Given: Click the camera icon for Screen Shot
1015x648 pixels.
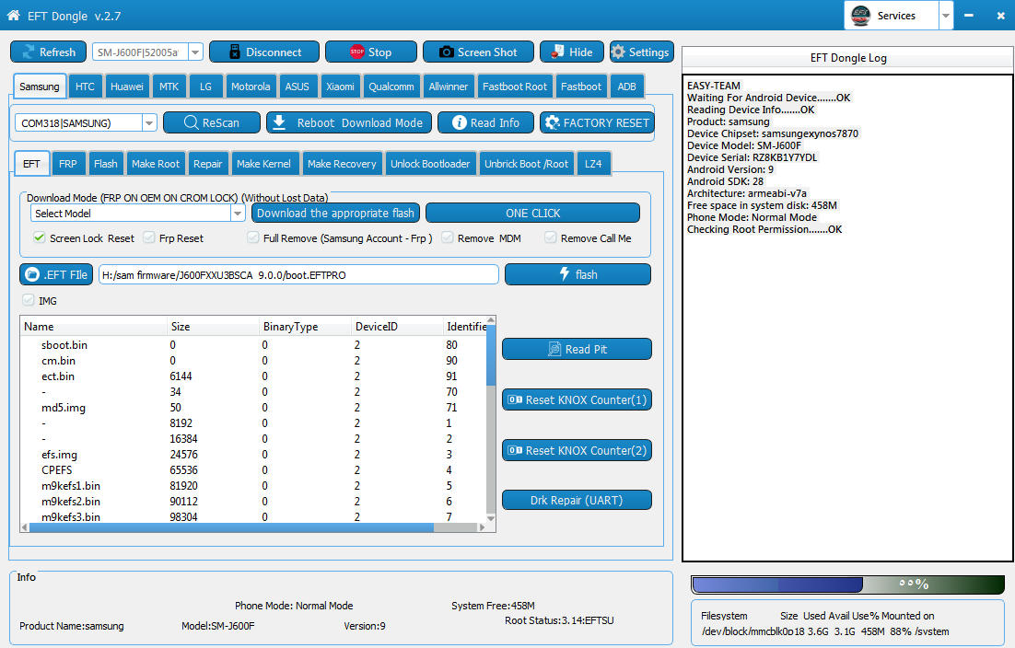Looking at the screenshot, I should (x=446, y=52).
